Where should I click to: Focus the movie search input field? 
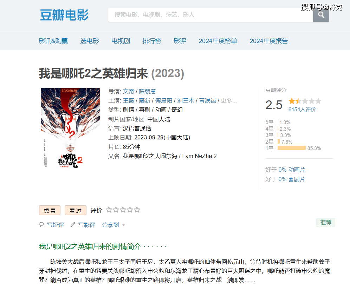click(x=211, y=15)
